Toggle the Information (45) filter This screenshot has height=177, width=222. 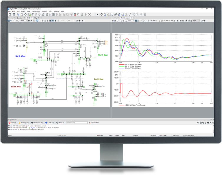(x=37, y=123)
